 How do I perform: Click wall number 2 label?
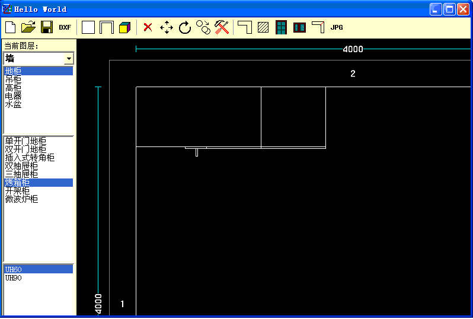click(353, 74)
